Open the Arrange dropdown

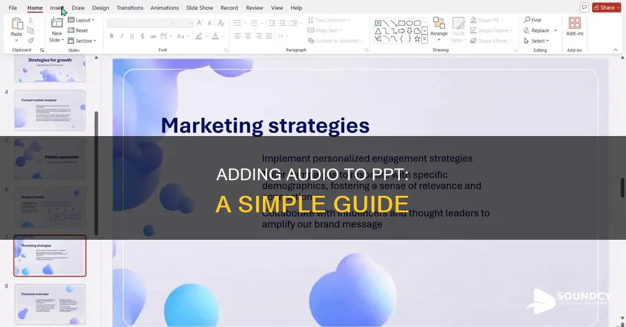(x=439, y=29)
